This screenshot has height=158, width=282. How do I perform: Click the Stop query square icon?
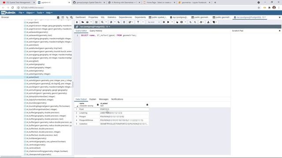coord(163,22)
